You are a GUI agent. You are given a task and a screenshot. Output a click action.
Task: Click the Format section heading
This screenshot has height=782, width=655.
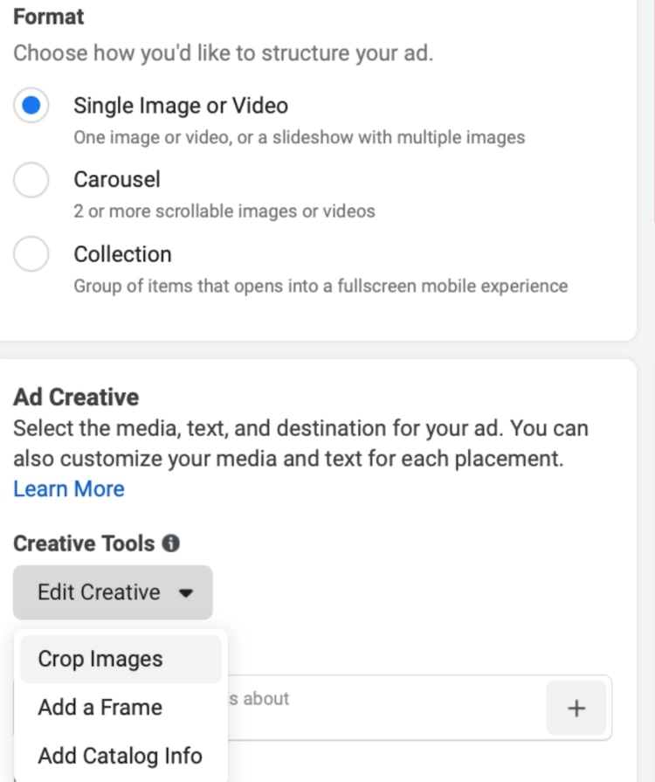[x=48, y=17]
